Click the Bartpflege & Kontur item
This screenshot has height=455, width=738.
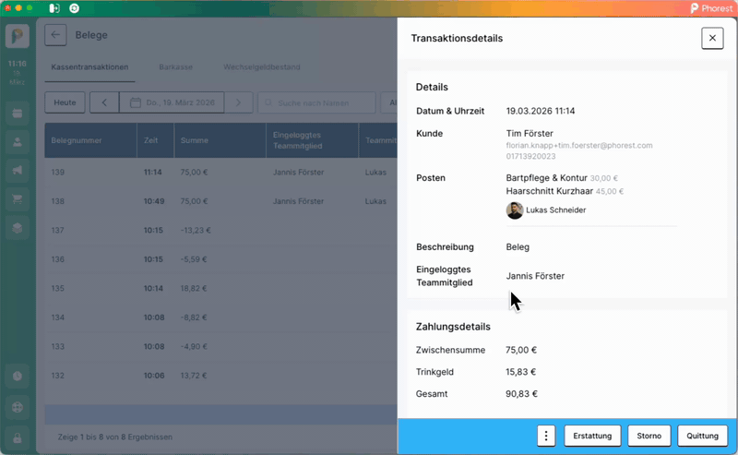[x=546, y=178]
